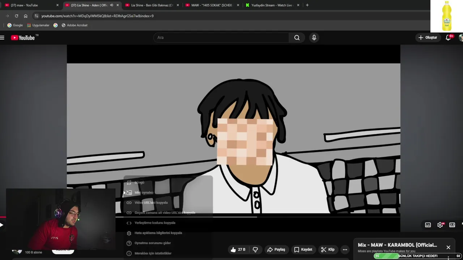Focus the Ara search field
Viewport: 463px width, 260px height.
point(221,38)
